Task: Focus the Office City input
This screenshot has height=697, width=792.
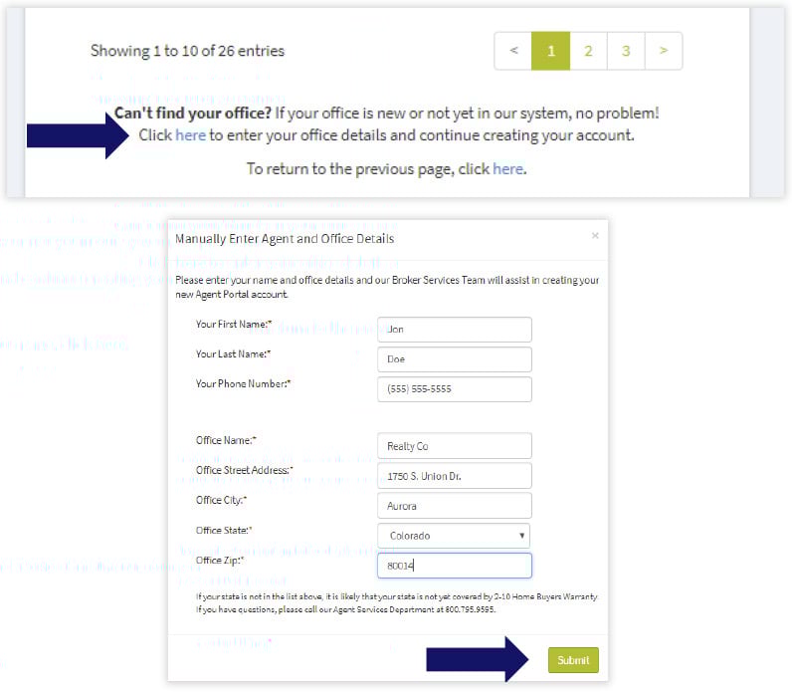Action: pyautogui.click(x=454, y=506)
